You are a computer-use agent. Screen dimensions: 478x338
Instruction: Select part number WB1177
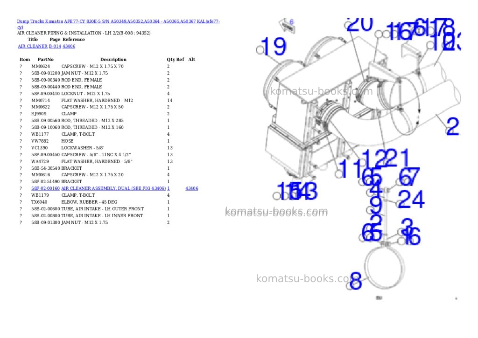(x=40, y=134)
